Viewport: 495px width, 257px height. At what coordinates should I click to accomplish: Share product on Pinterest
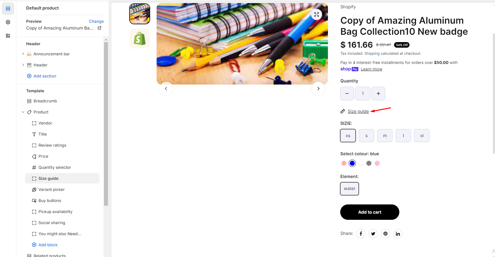[x=385, y=234]
